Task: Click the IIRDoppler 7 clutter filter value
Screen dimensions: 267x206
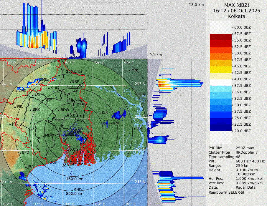Action: tap(247, 152)
